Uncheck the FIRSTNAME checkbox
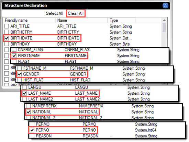 [x=14, y=56]
